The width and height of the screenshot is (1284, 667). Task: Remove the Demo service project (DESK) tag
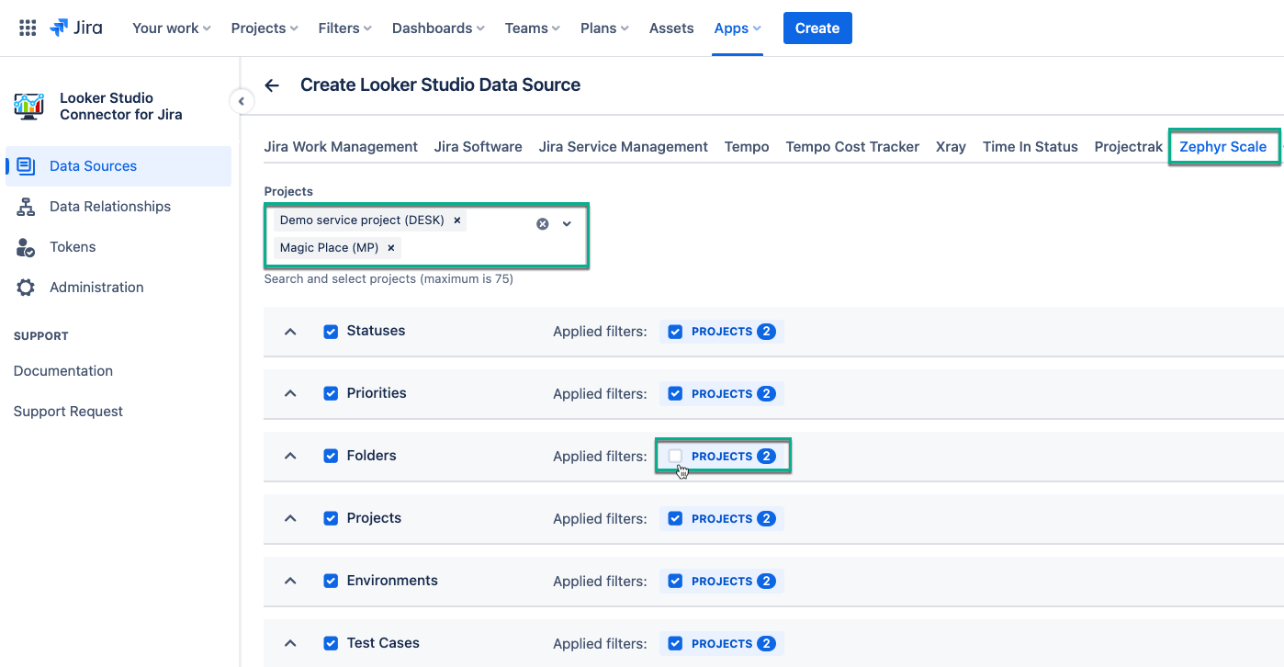click(x=456, y=220)
